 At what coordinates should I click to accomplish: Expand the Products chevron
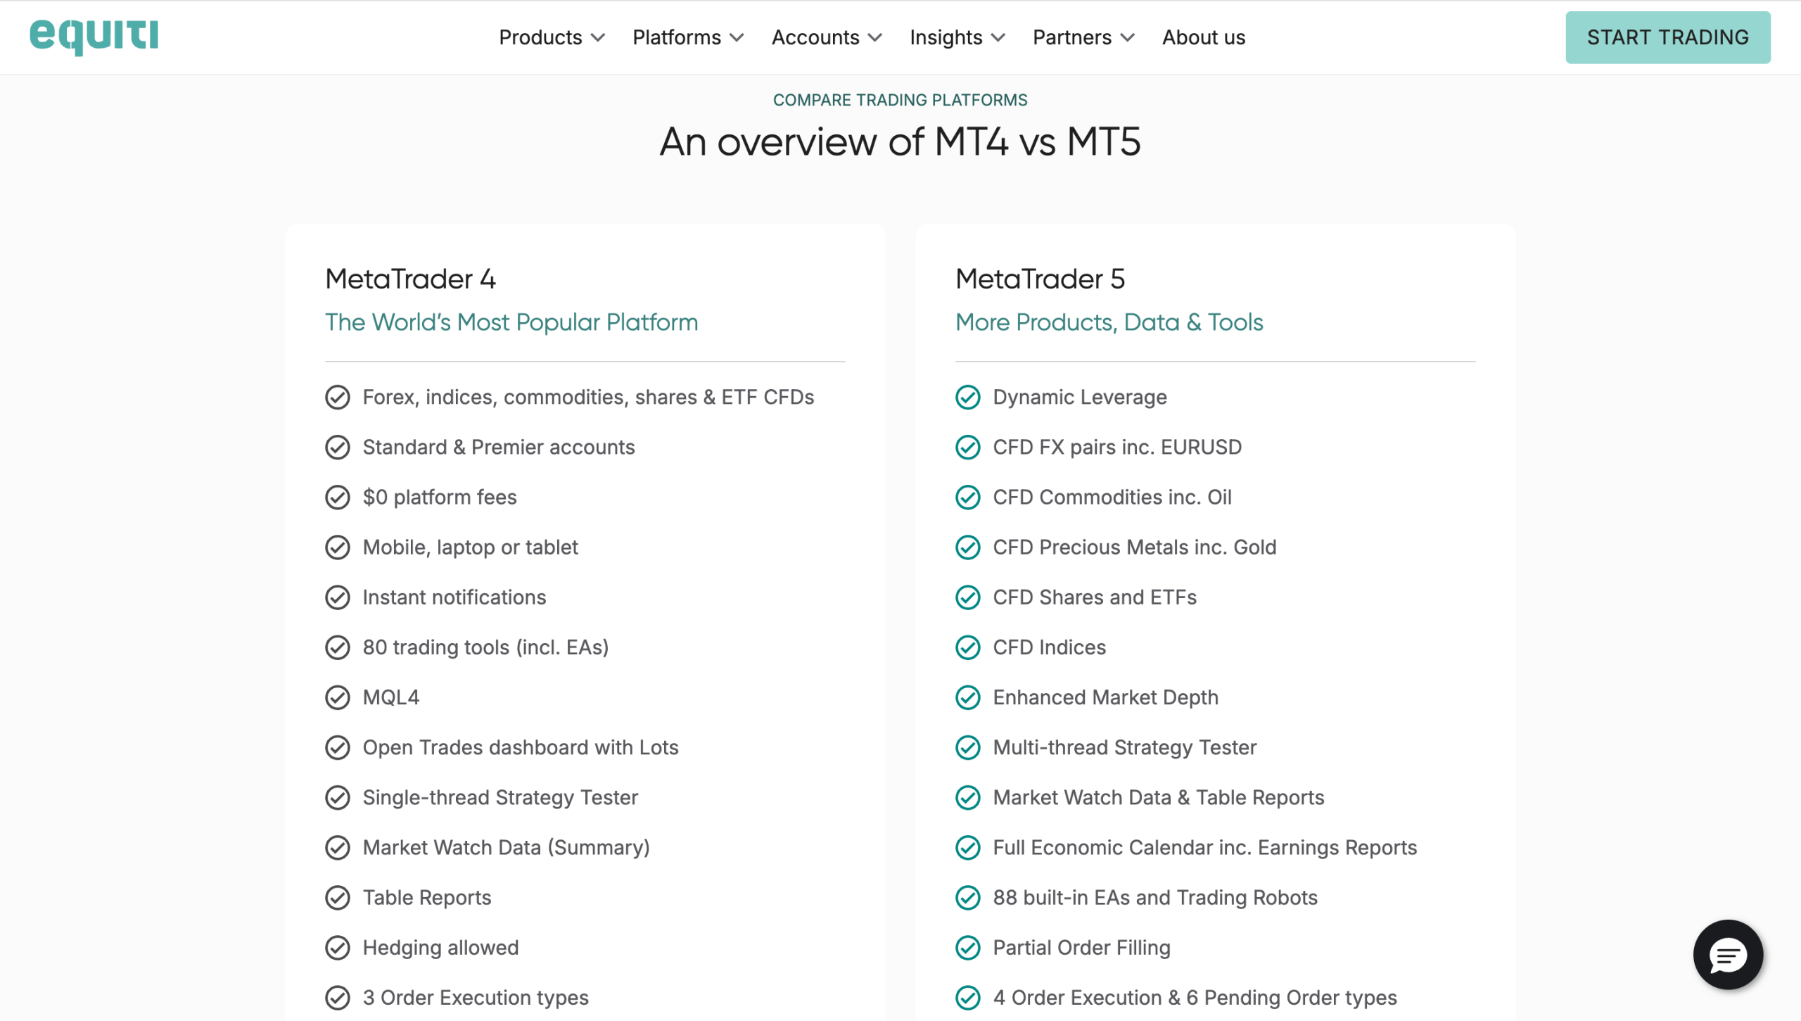(x=598, y=38)
